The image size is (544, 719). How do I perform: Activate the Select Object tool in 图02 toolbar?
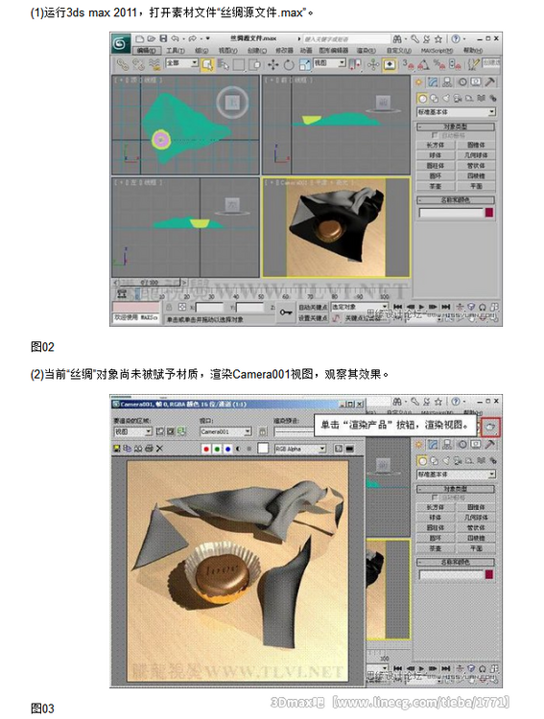[207, 64]
